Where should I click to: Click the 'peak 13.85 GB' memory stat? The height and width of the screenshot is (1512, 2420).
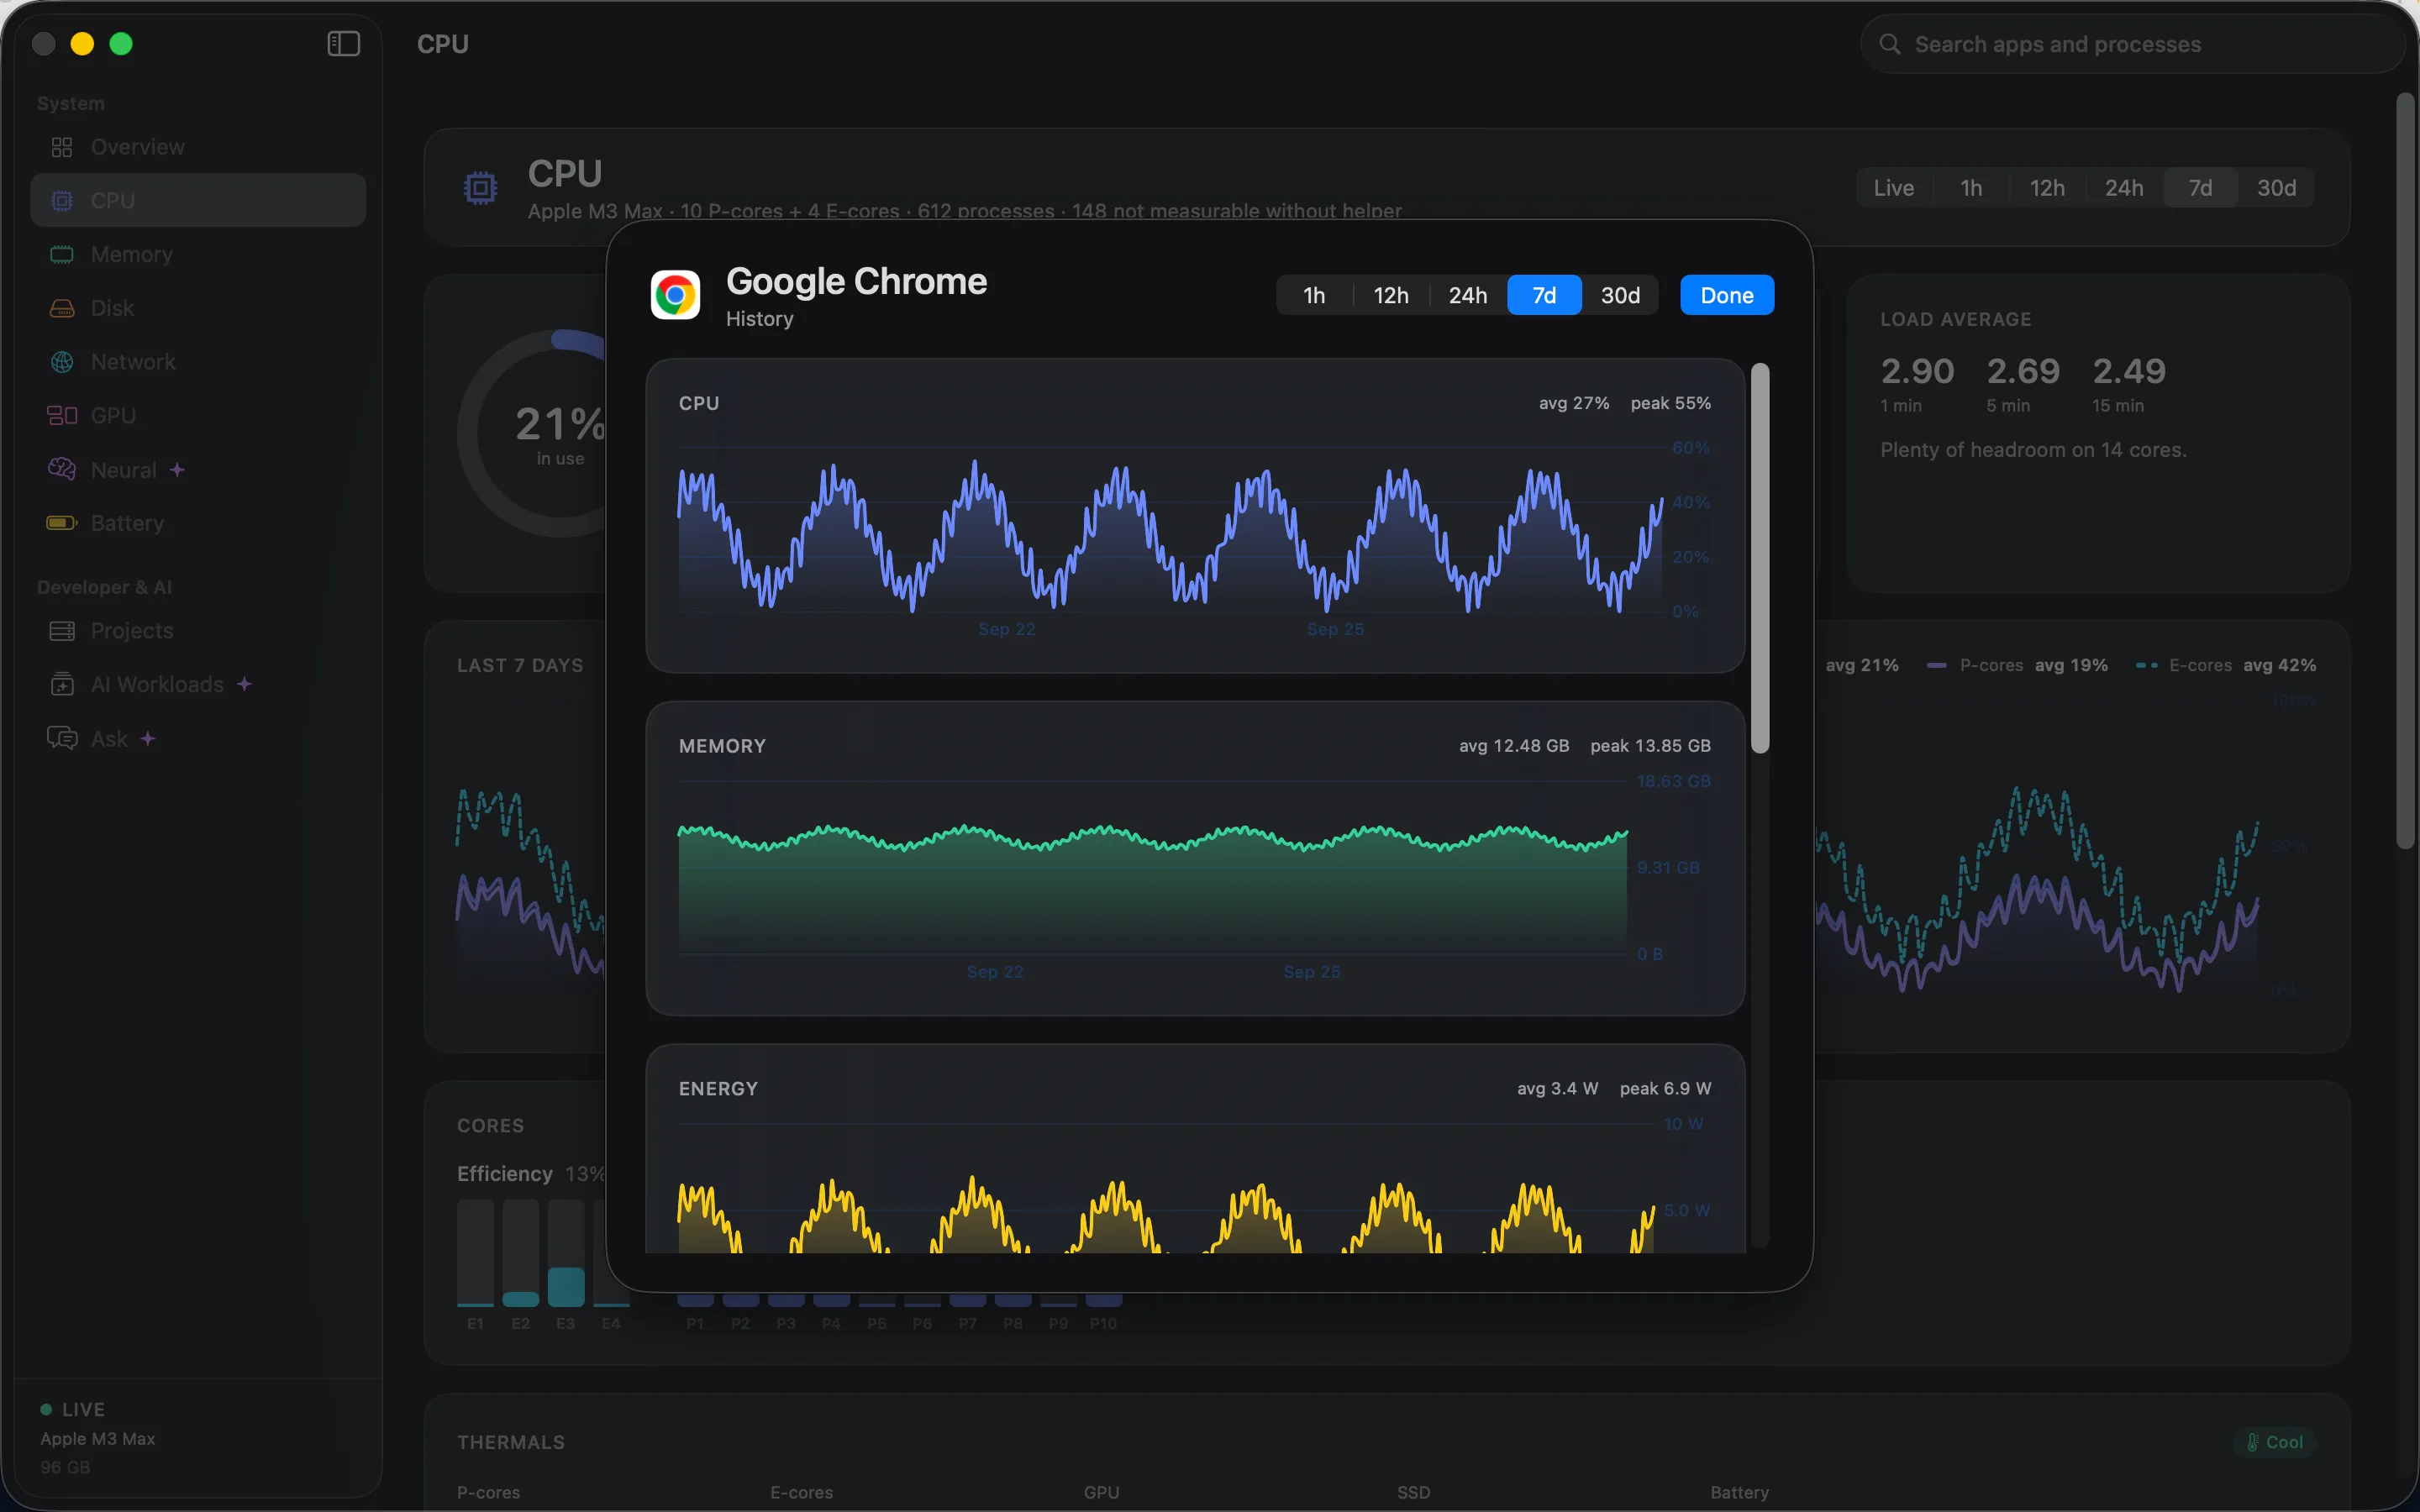1650,746
